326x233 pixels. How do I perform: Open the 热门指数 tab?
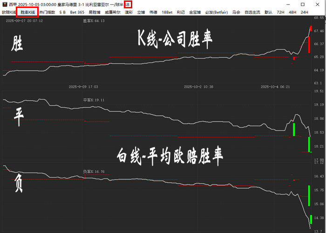pos(47,12)
